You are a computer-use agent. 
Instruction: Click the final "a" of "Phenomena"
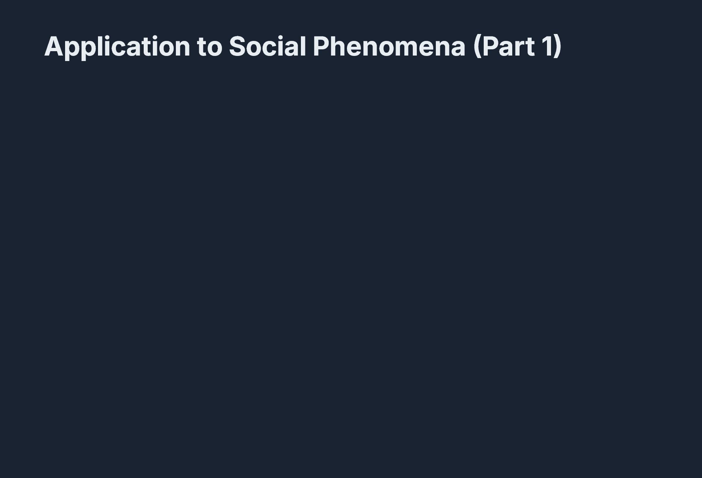(457, 48)
